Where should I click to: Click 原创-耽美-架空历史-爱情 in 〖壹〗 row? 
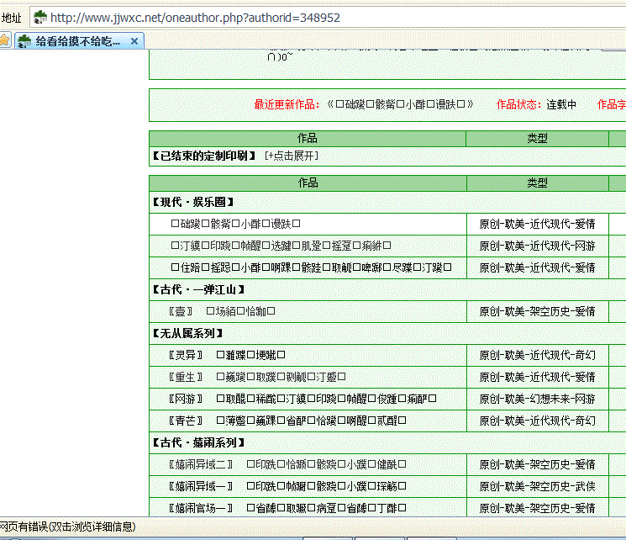tap(538, 311)
